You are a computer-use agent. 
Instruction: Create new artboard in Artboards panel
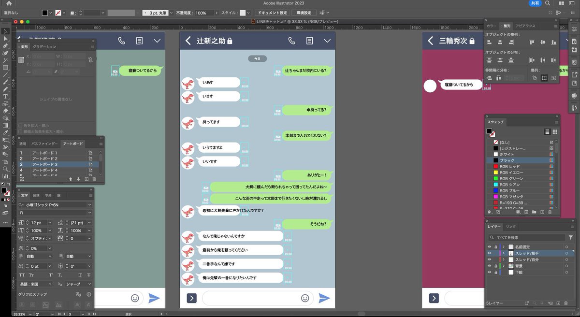86,179
